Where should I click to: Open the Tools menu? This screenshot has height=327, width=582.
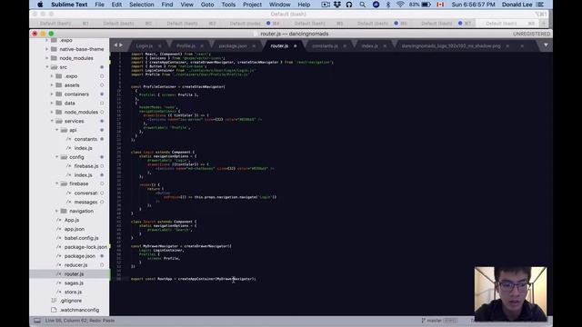[228, 5]
